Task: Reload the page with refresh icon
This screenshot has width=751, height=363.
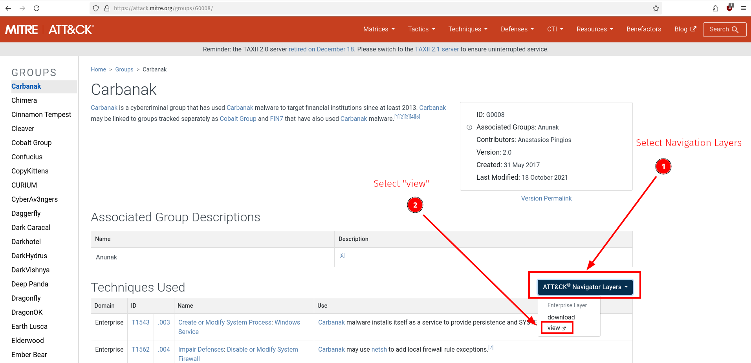Action: (x=37, y=8)
